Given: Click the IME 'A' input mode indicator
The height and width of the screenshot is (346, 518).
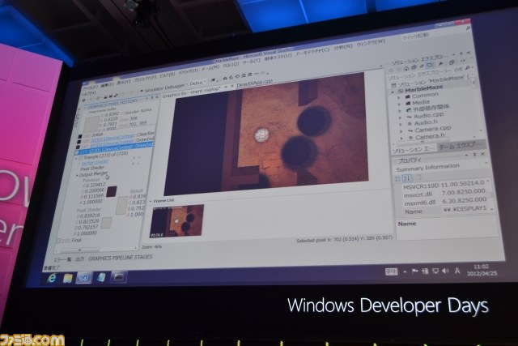Looking at the screenshot, I should pyautogui.click(x=457, y=271).
